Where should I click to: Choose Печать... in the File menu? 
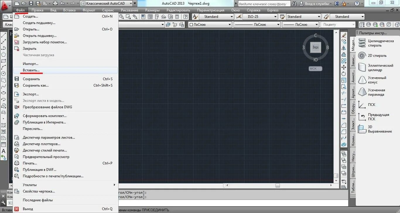66,163
